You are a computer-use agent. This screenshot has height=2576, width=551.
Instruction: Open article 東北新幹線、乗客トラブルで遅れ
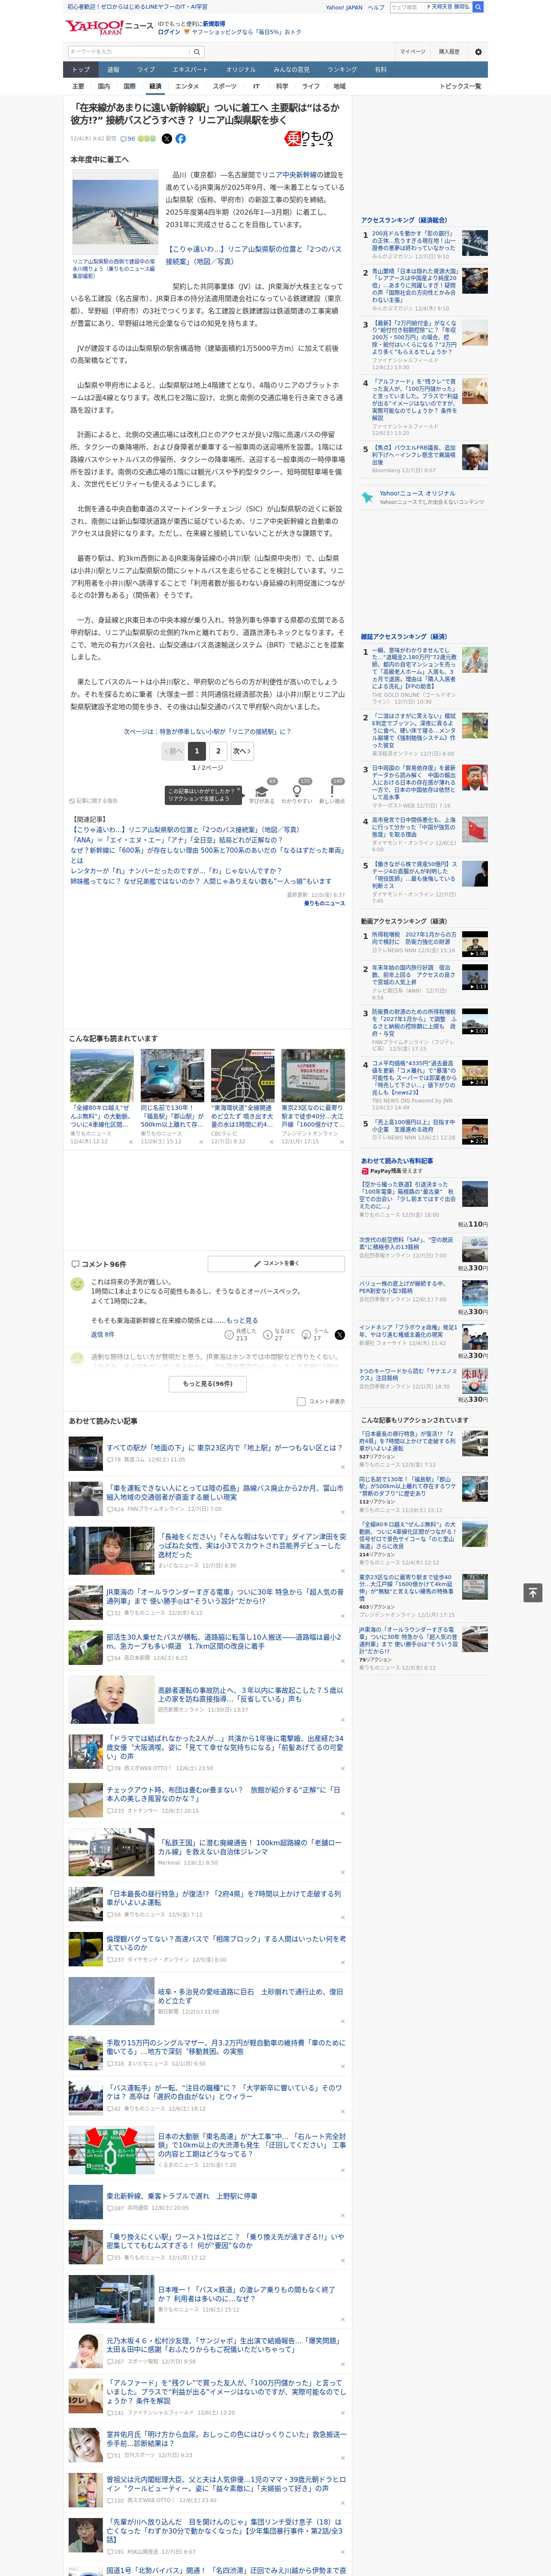pyautogui.click(x=181, y=2195)
